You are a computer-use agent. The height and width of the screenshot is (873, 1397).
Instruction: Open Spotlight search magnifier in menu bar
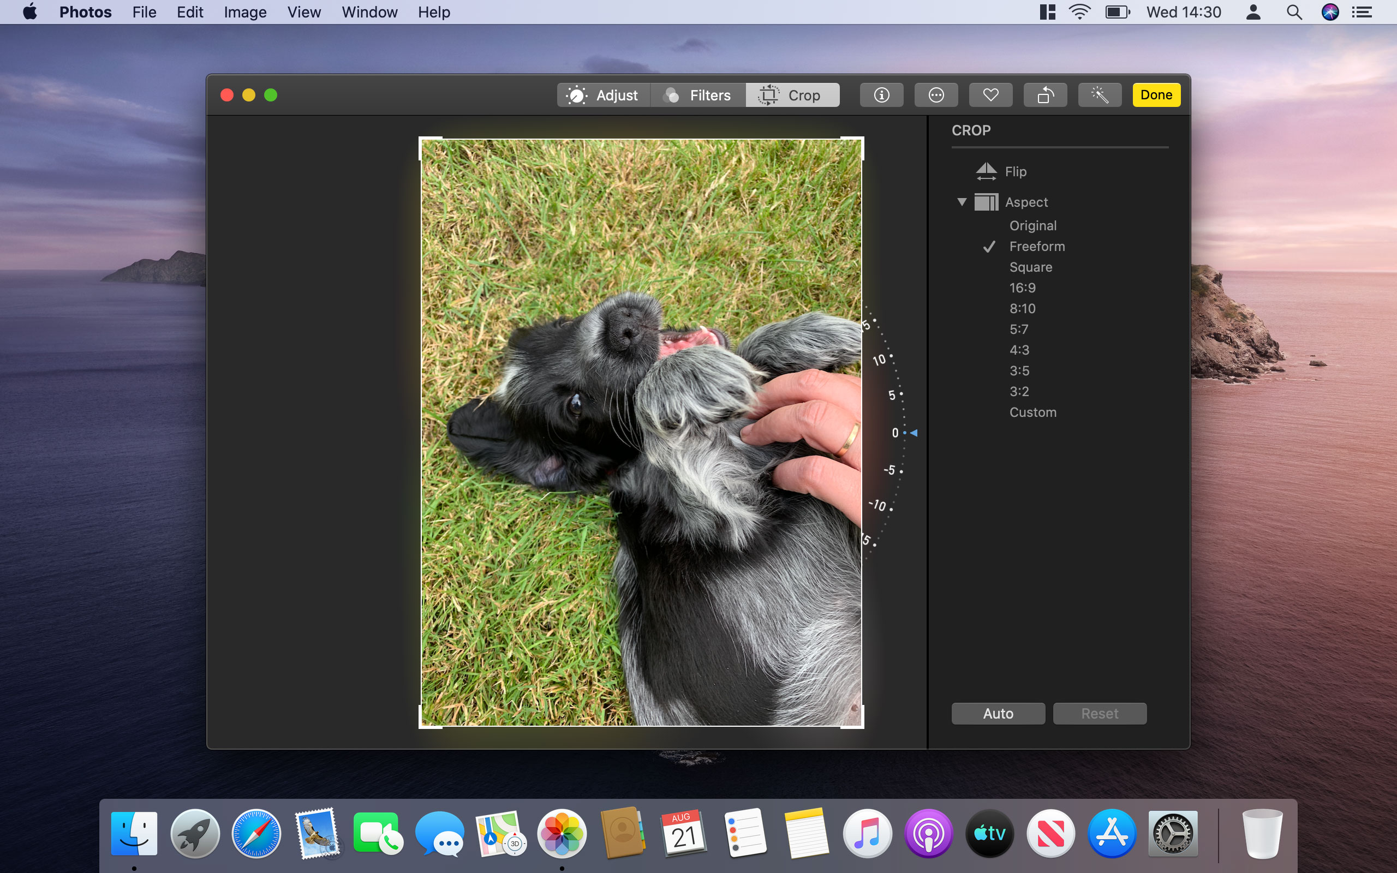coord(1294,12)
